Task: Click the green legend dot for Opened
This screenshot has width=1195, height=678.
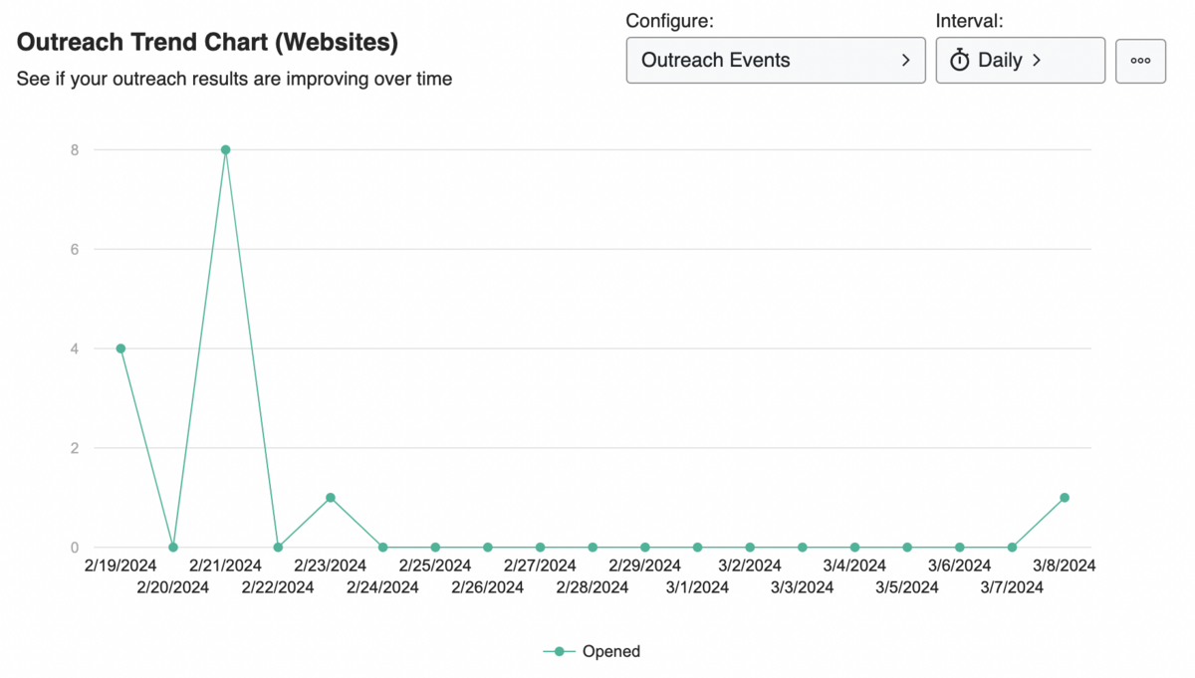Action: tap(559, 651)
